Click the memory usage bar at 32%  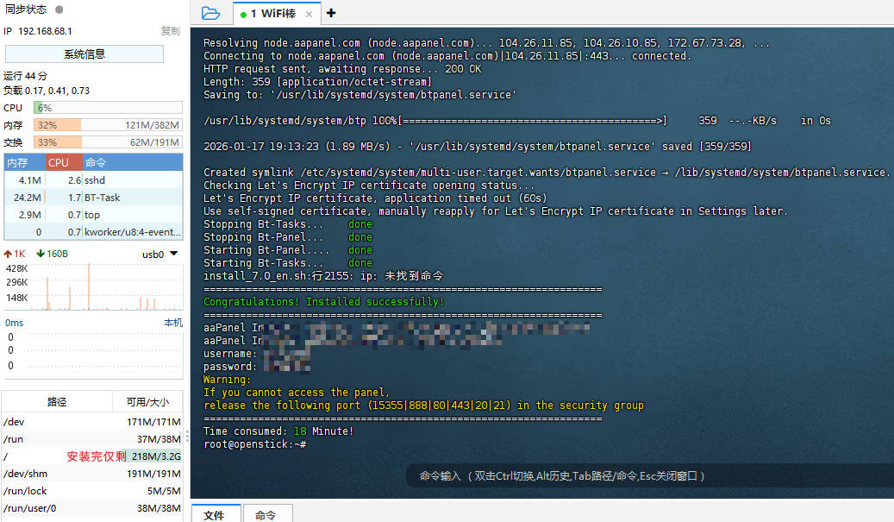pos(107,125)
